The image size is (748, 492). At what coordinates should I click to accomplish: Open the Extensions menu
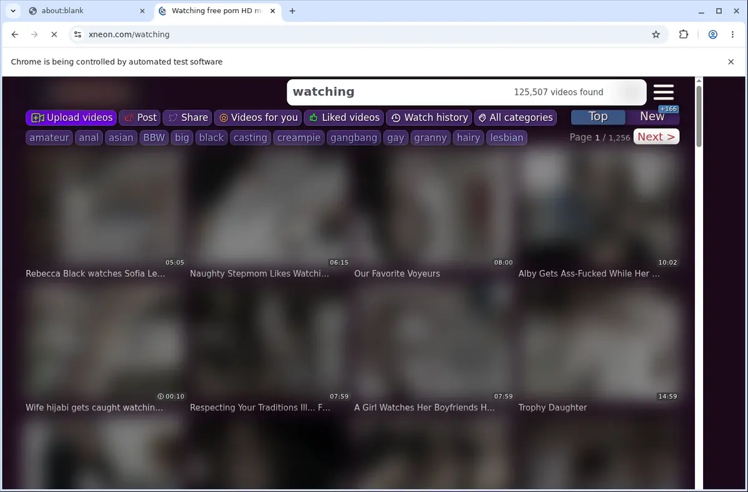tap(684, 34)
